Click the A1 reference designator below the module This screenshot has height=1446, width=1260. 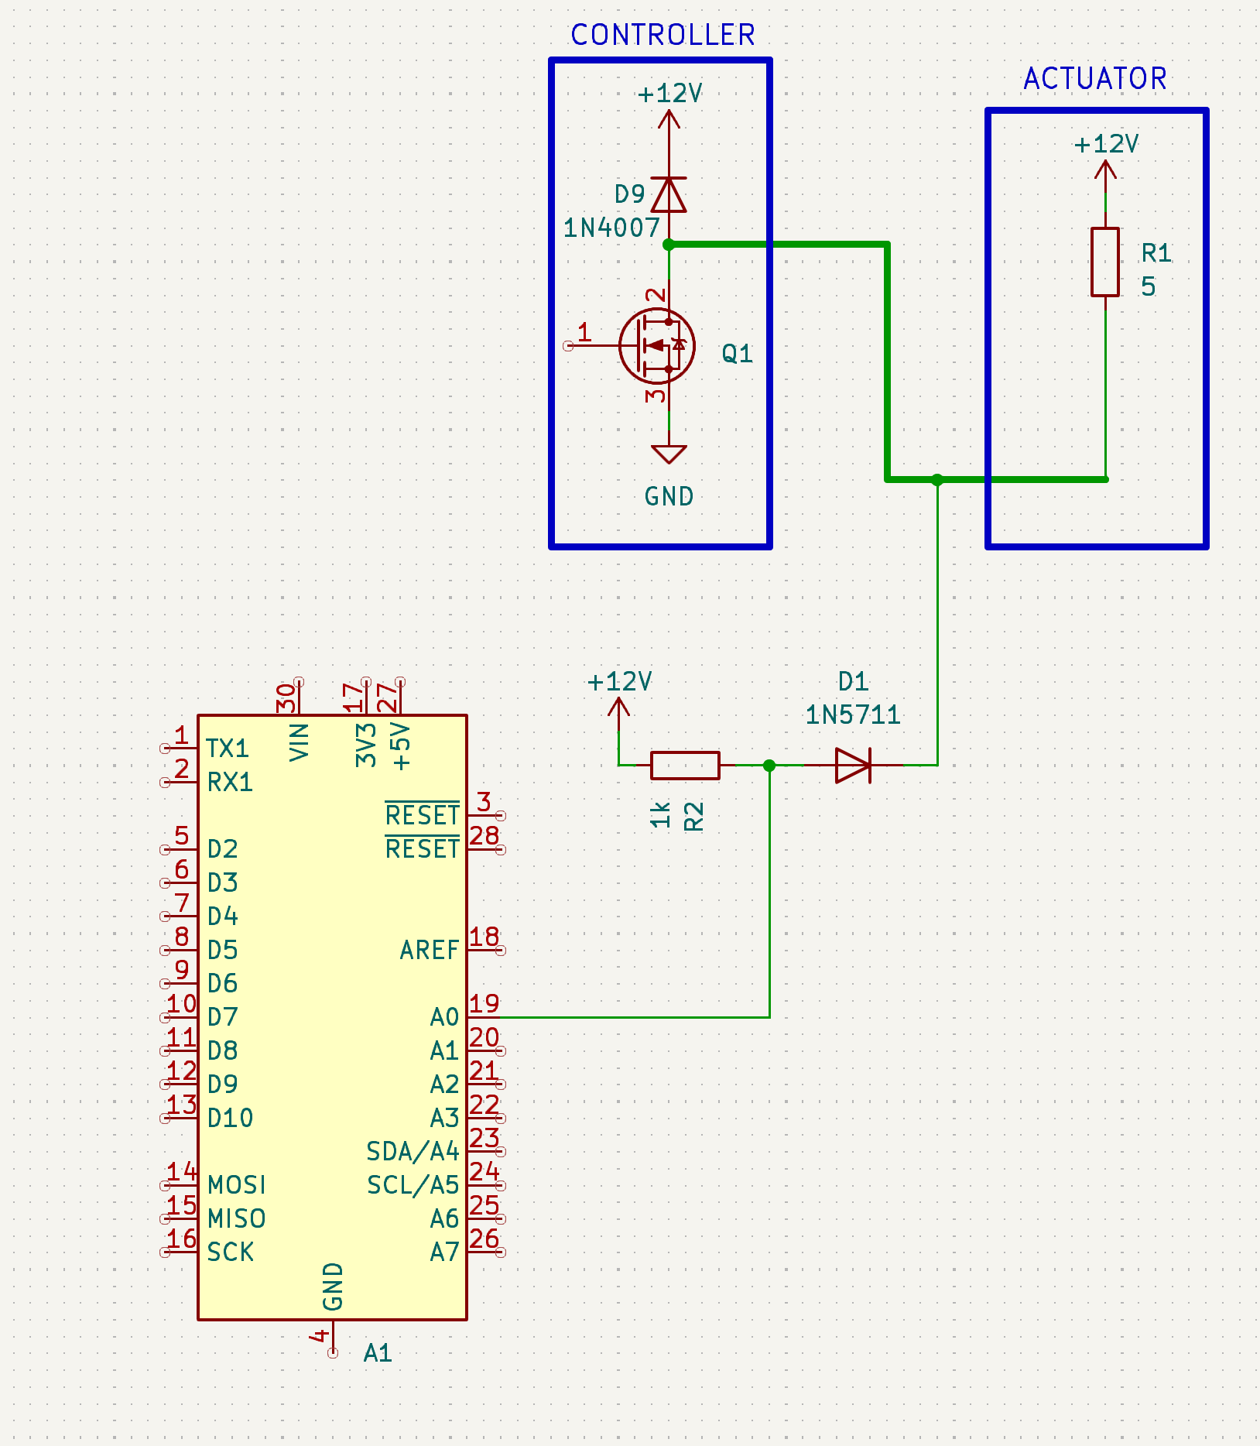pyautogui.click(x=378, y=1352)
